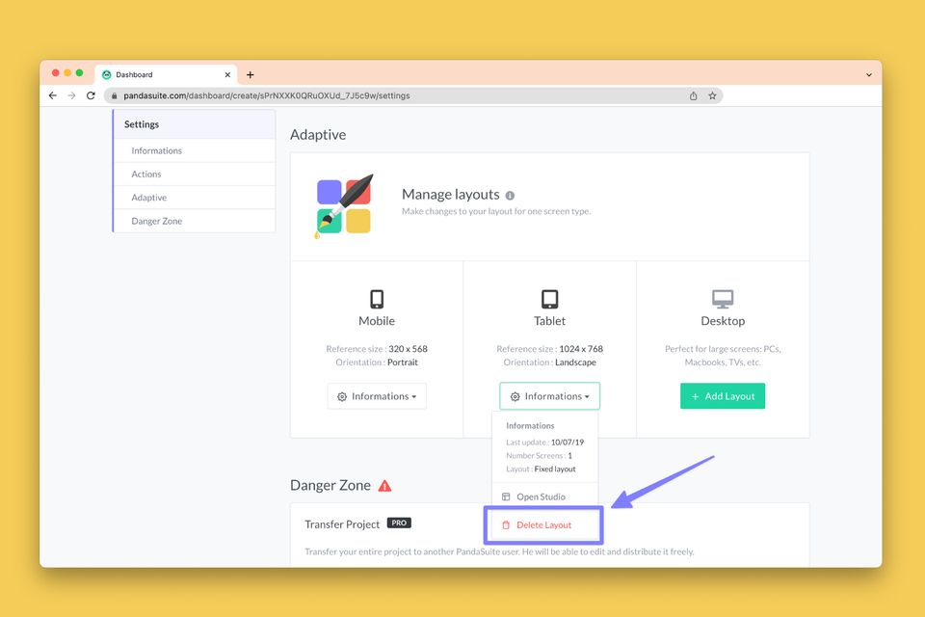Click the gear icon on Tablet's Informations button

click(515, 395)
